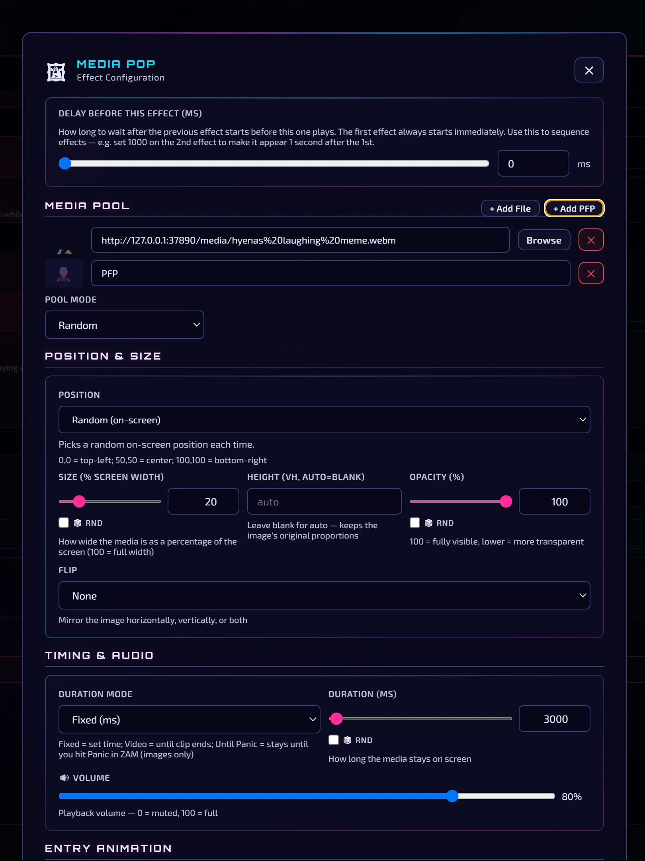Enable RND checkbox for Opacity
The width and height of the screenshot is (645, 861).
[415, 523]
